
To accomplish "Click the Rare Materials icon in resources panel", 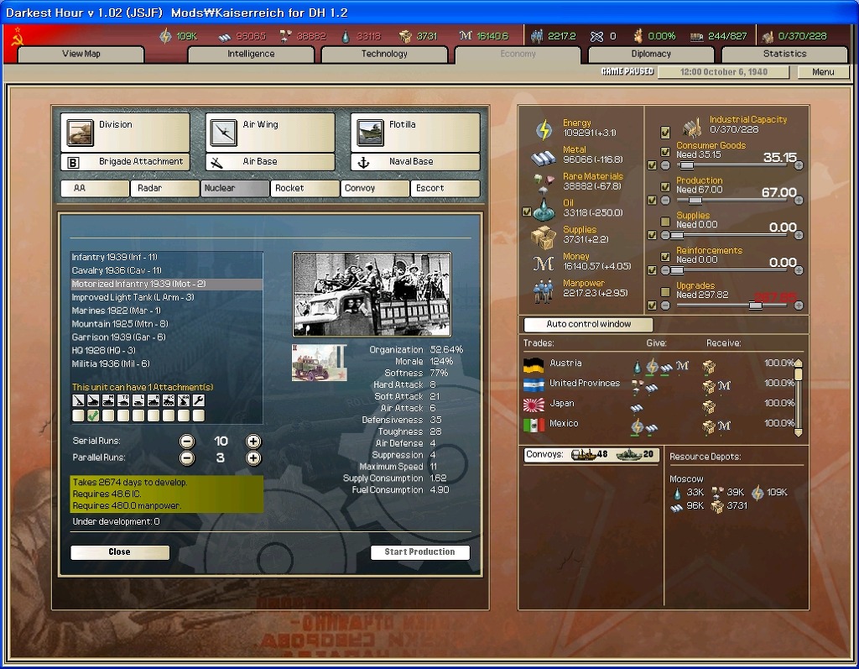I will click(x=544, y=183).
